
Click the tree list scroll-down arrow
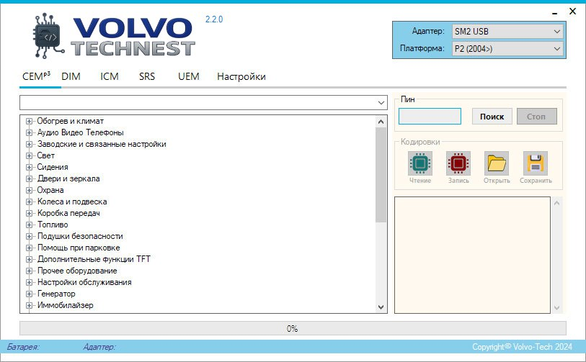point(381,307)
